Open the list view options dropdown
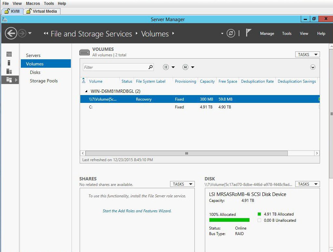 [x=169, y=67]
